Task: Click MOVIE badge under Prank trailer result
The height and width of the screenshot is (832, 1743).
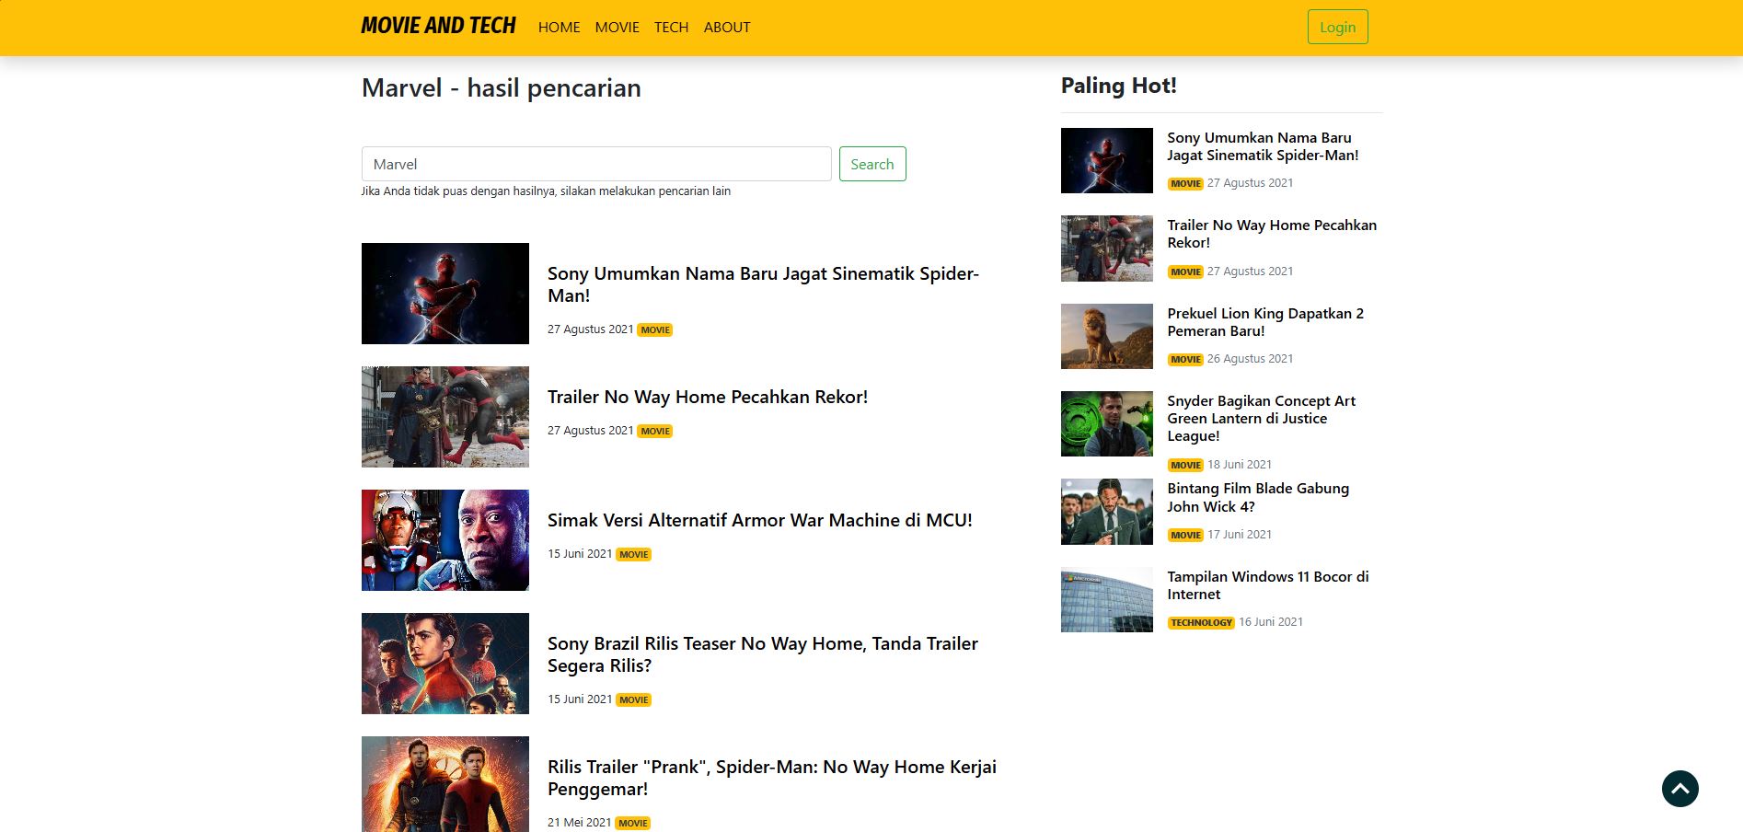Action: point(633,823)
